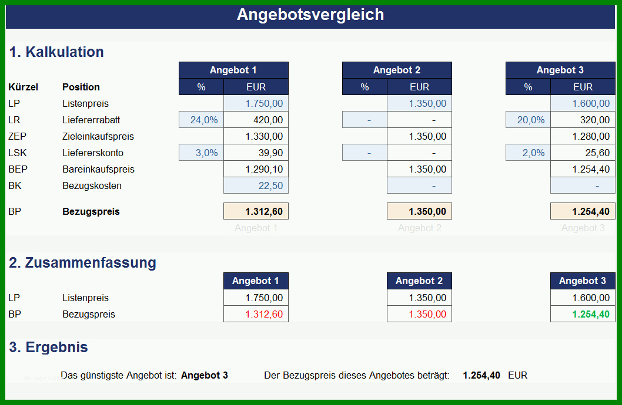This screenshot has height=405, width=622.
Task: Click the Liefererrabatt row label
Action: [91, 120]
